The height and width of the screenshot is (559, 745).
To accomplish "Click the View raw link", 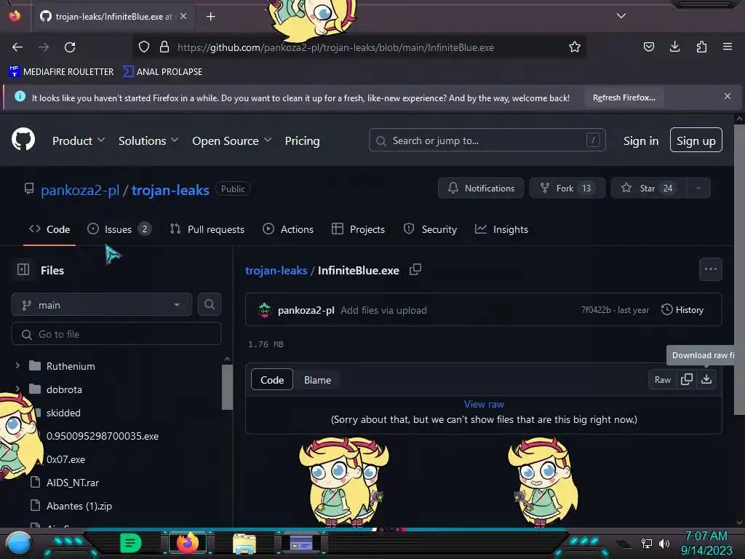I will [484, 404].
